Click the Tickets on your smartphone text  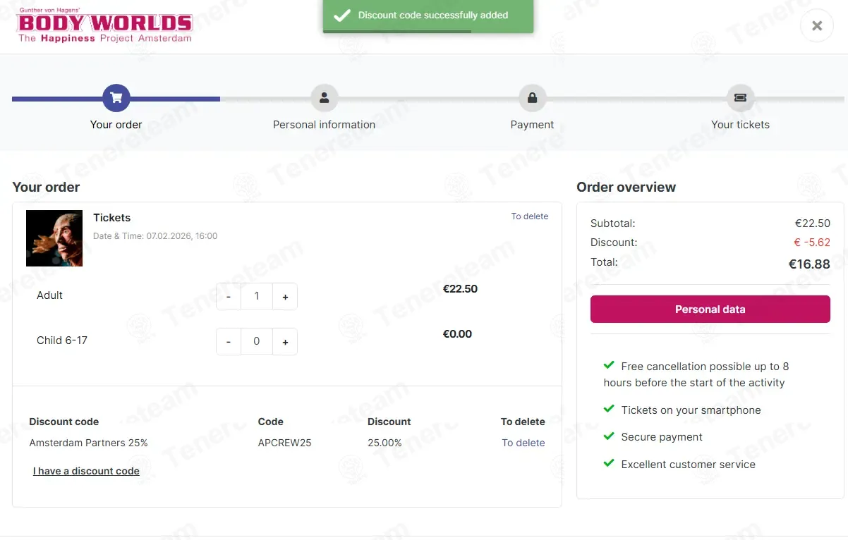click(x=691, y=410)
